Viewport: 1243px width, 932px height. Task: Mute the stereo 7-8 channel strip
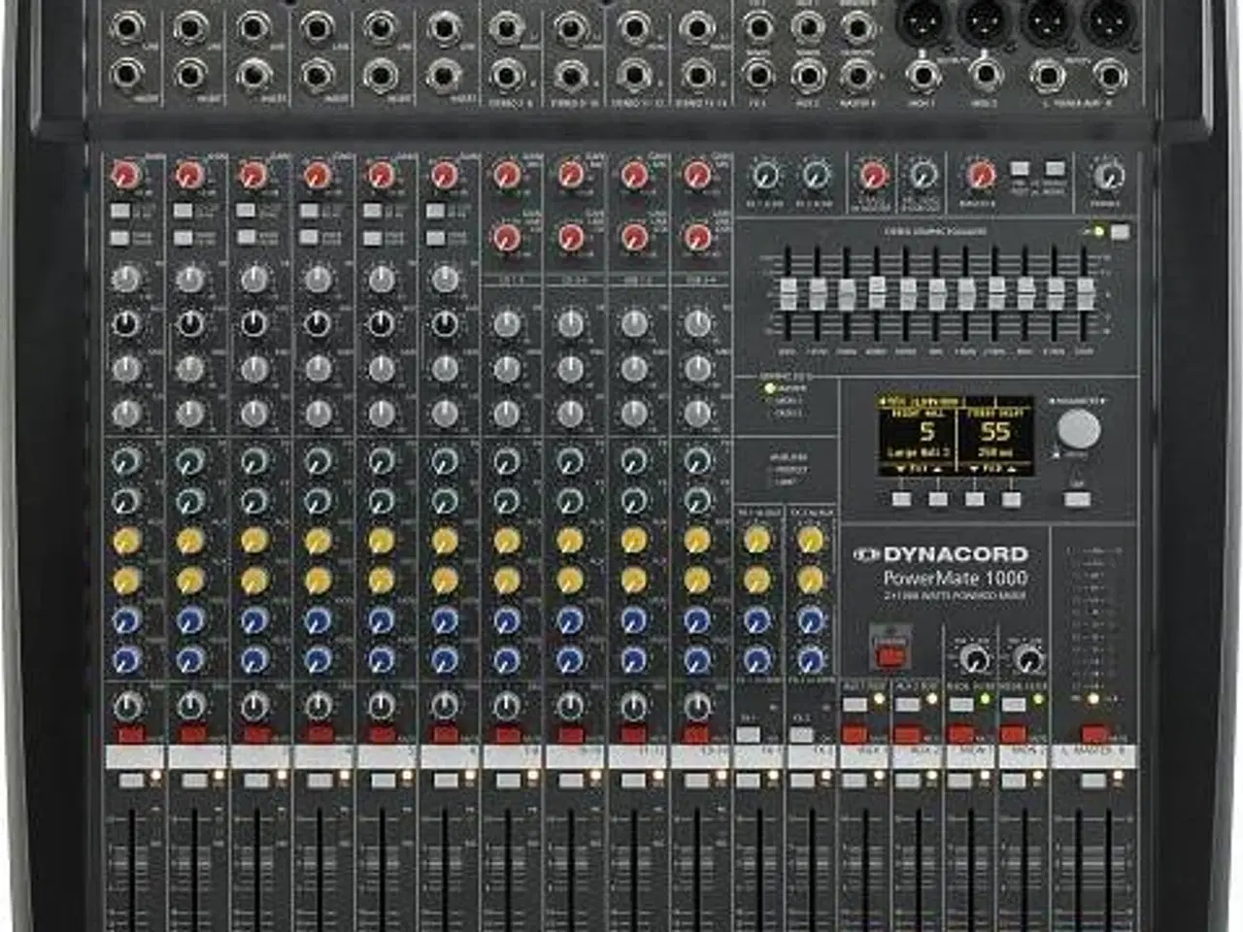[x=508, y=735]
